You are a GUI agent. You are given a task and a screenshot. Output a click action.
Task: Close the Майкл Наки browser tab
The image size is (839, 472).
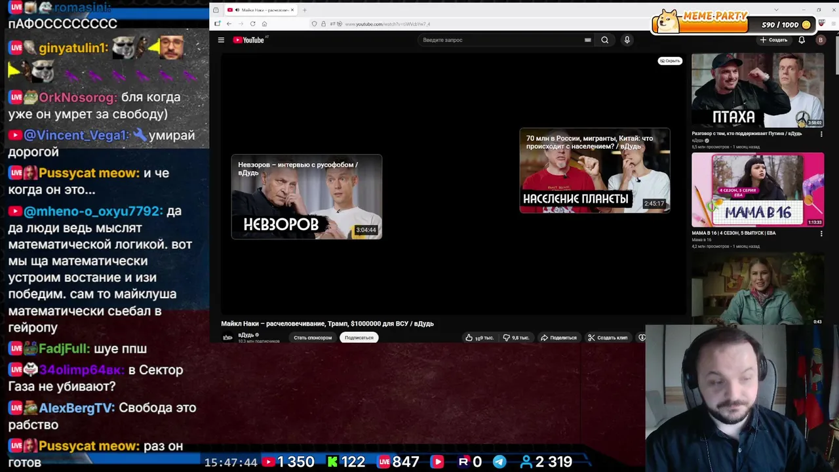tap(292, 10)
